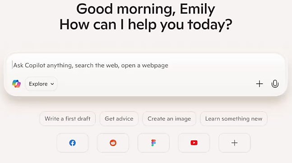
Task: Click the word webpage in placeholder text
Action: pos(155,65)
